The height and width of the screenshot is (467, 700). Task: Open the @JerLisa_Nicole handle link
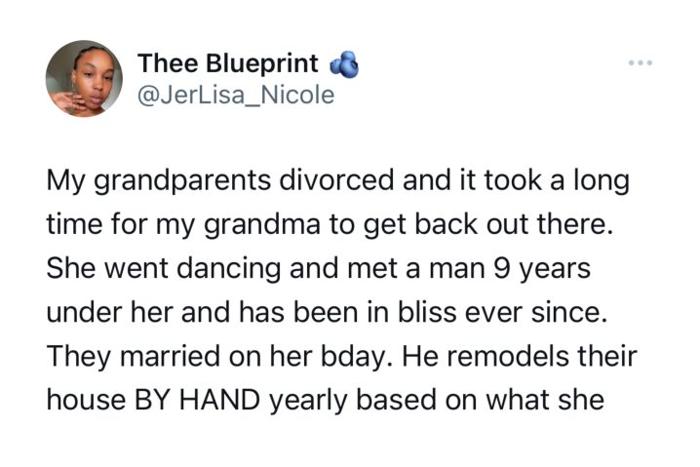pyautogui.click(x=236, y=96)
